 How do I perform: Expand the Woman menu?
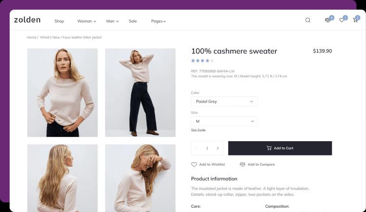click(x=87, y=21)
